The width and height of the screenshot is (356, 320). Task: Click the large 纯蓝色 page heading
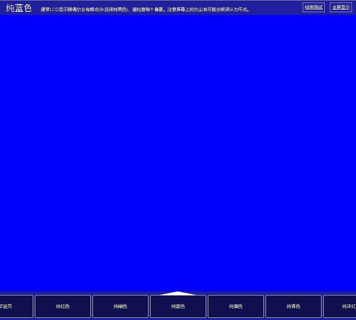pyautogui.click(x=19, y=8)
